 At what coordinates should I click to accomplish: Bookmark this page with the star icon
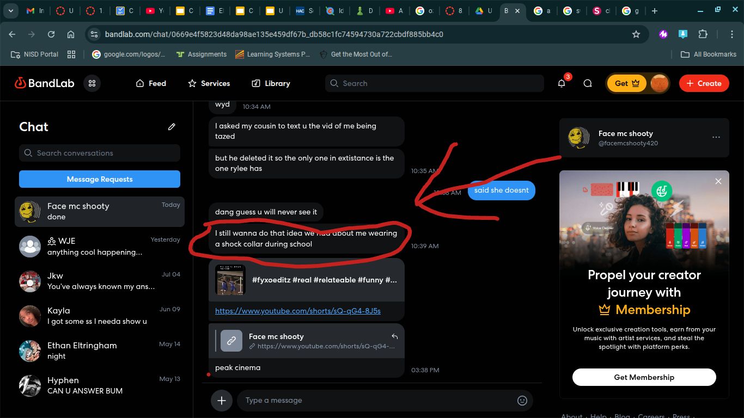pos(636,34)
